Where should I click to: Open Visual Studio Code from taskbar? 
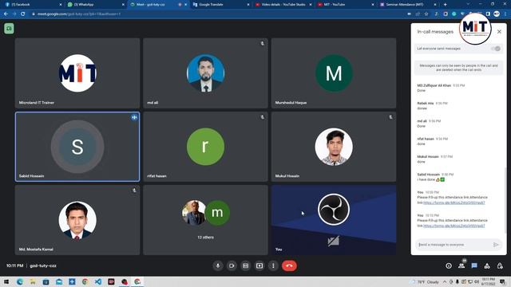pyautogui.click(x=97, y=281)
